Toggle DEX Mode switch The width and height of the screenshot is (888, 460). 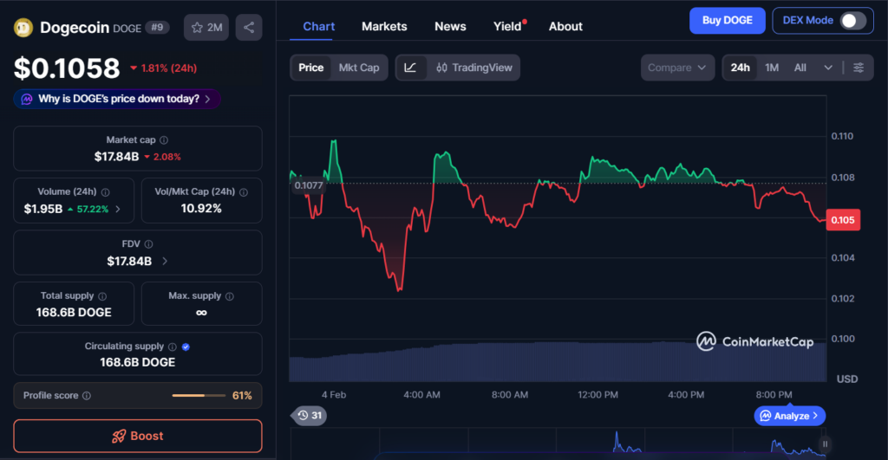click(x=852, y=21)
